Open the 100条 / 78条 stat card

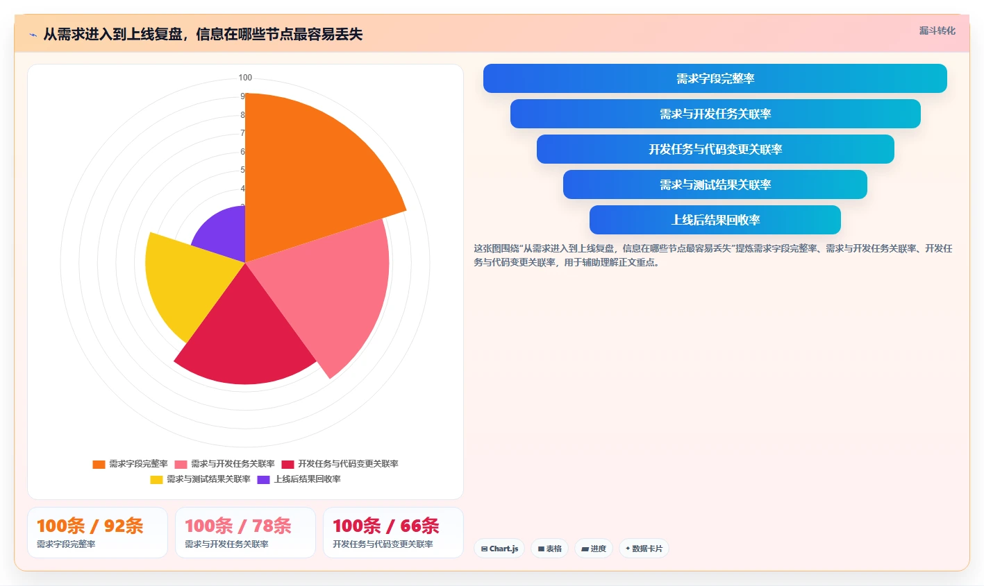point(245,533)
